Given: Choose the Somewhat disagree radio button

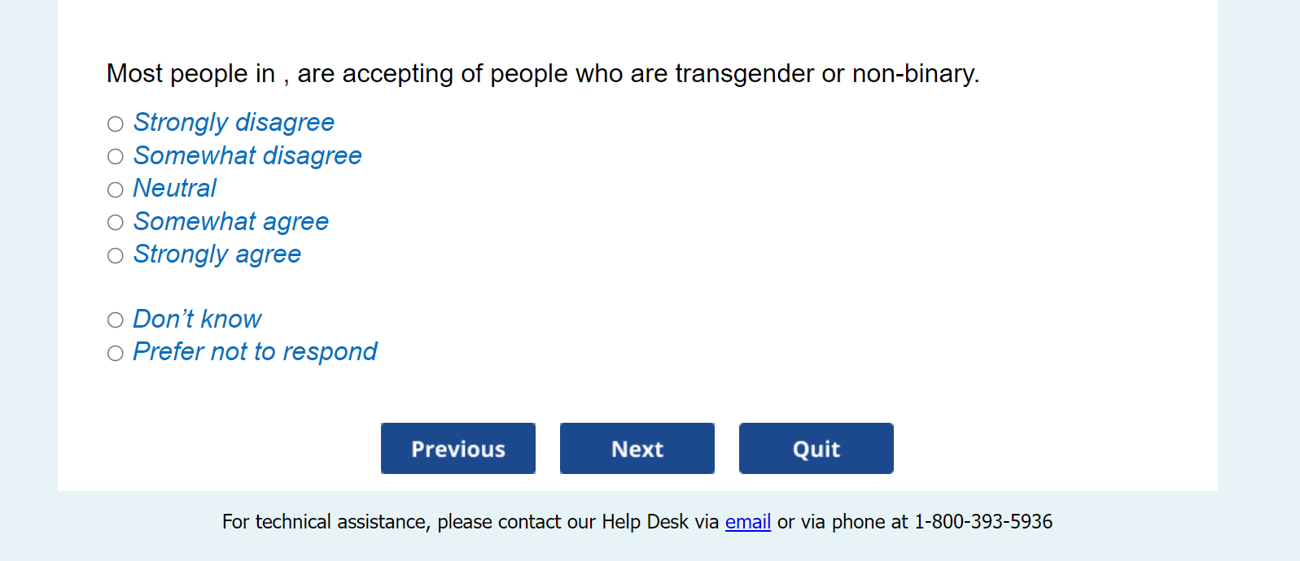Looking at the screenshot, I should [x=116, y=156].
